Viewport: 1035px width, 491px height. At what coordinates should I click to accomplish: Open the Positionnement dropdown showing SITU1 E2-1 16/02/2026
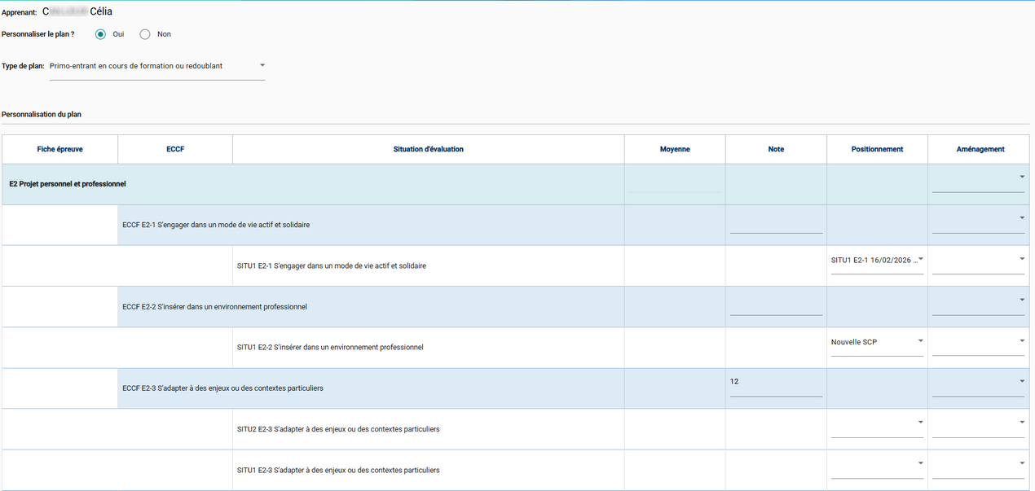pyautogui.click(x=876, y=261)
